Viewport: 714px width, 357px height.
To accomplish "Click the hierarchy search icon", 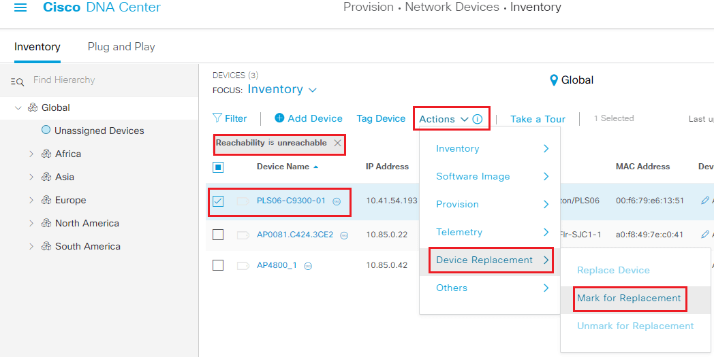I will click(17, 82).
